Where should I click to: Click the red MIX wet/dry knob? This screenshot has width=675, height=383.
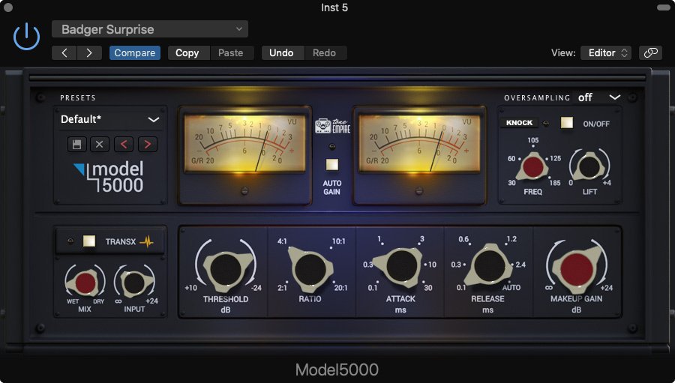85,283
